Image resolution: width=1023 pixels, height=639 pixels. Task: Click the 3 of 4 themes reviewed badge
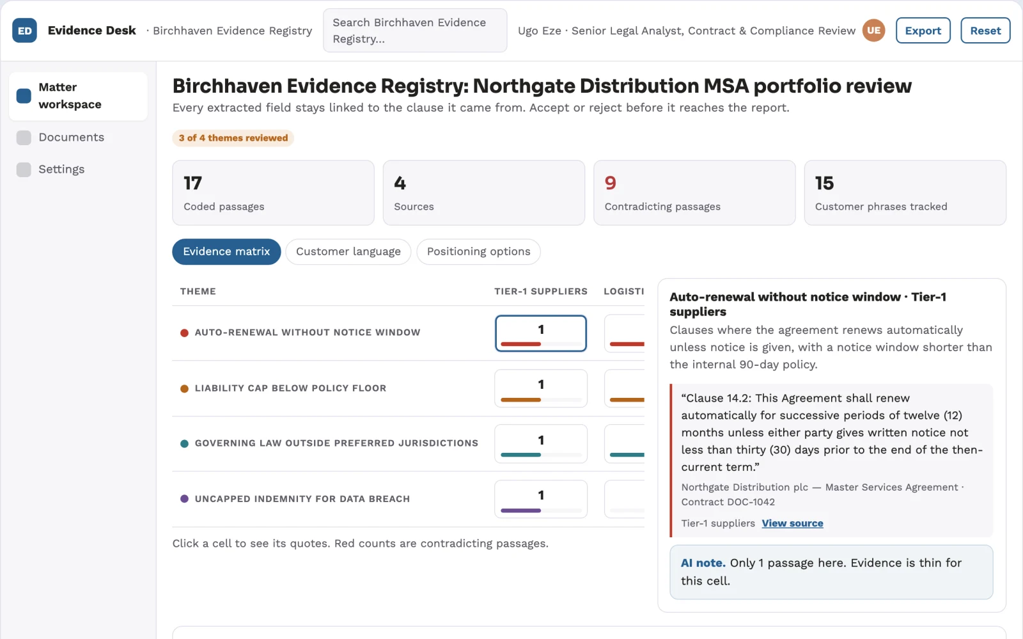click(233, 138)
